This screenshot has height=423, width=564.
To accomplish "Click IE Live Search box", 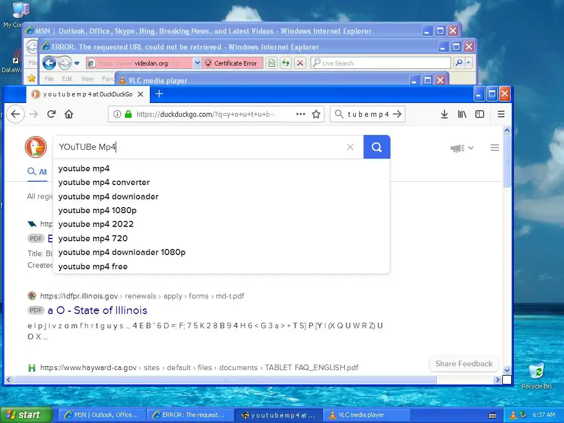I will coord(381,63).
